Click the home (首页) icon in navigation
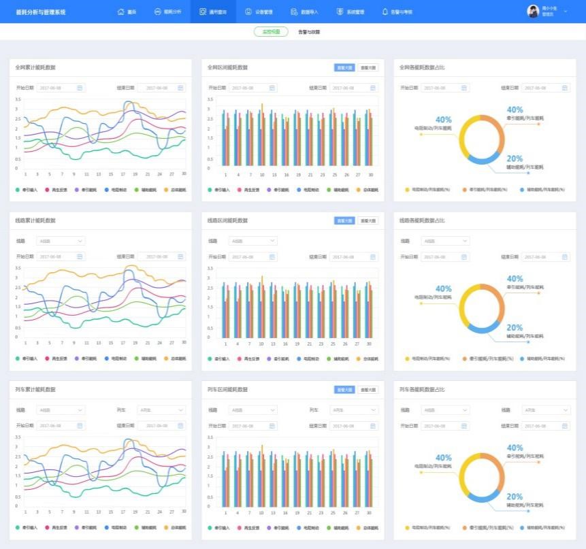Image resolution: width=586 pixels, height=549 pixels. [x=121, y=12]
